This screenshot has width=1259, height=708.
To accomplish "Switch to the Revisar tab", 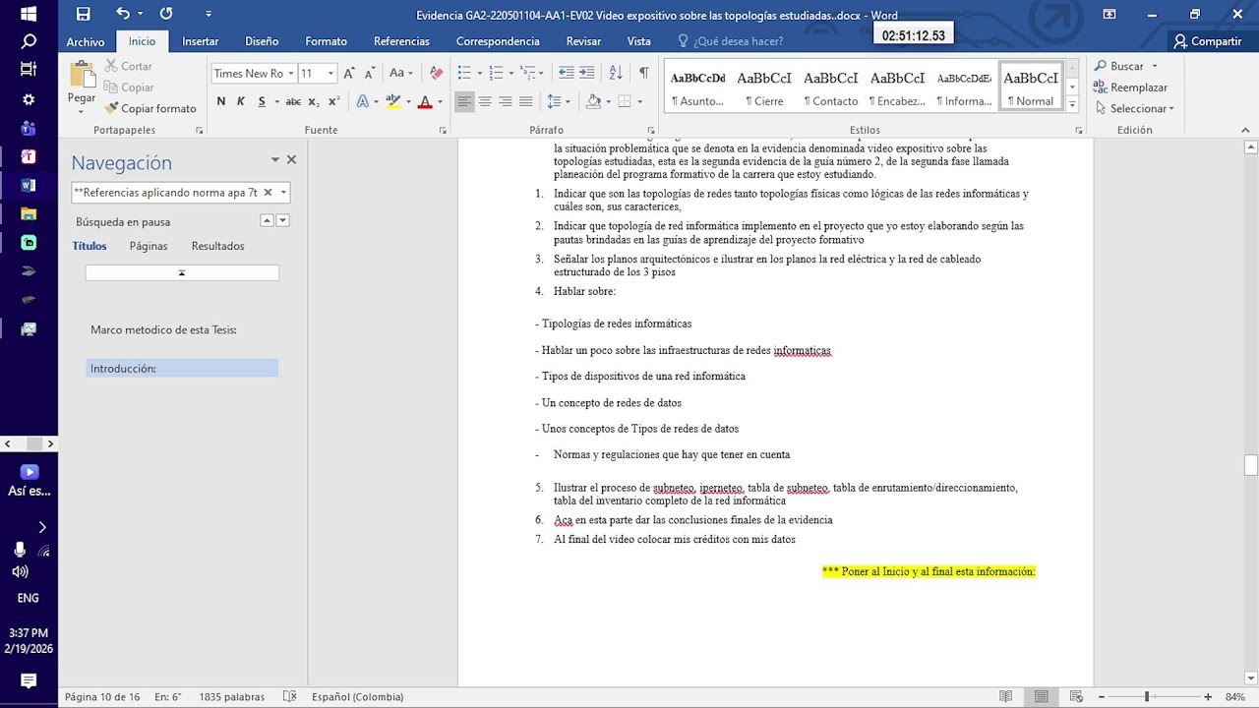I will pyautogui.click(x=583, y=41).
